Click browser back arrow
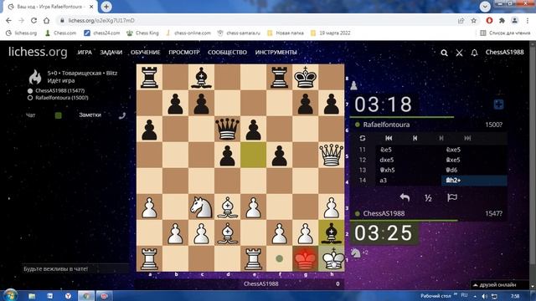This screenshot has height=301, width=536. (x=8, y=20)
